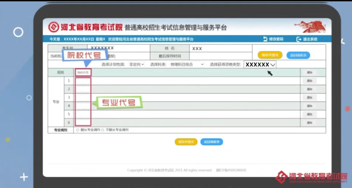
Task: Click 清除 button for 专业 row 4
Action: (x=310, y=106)
